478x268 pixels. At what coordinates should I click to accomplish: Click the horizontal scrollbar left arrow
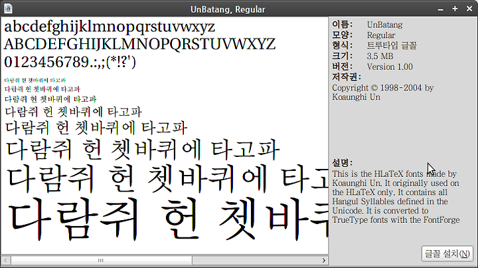[6, 261]
